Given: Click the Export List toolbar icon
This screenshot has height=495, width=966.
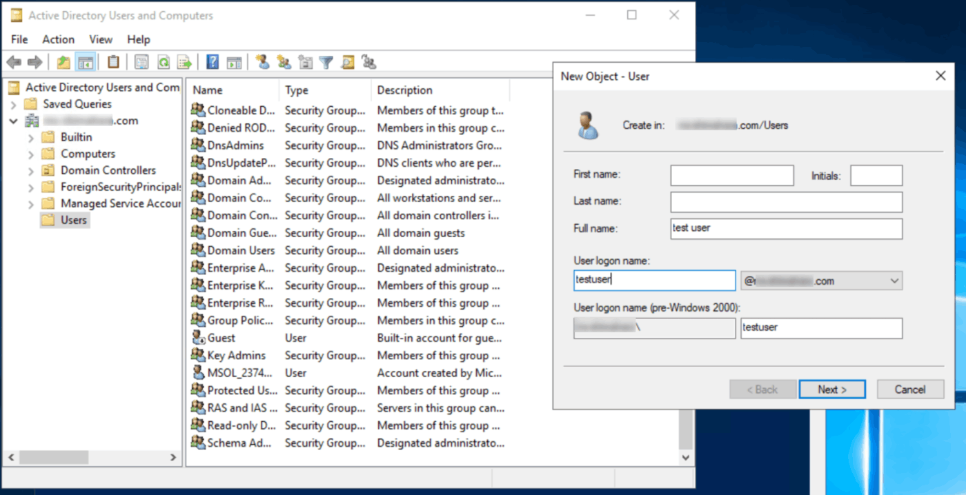Looking at the screenshot, I should coord(184,62).
